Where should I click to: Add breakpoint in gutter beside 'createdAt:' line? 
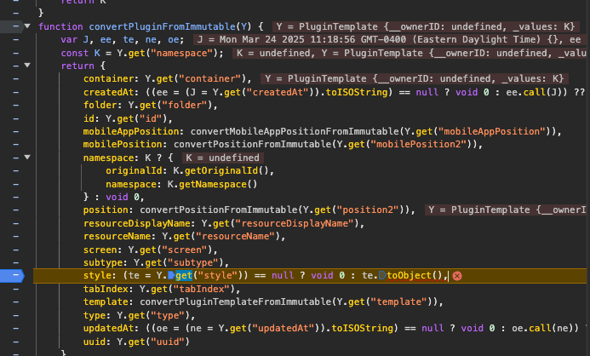(16, 92)
